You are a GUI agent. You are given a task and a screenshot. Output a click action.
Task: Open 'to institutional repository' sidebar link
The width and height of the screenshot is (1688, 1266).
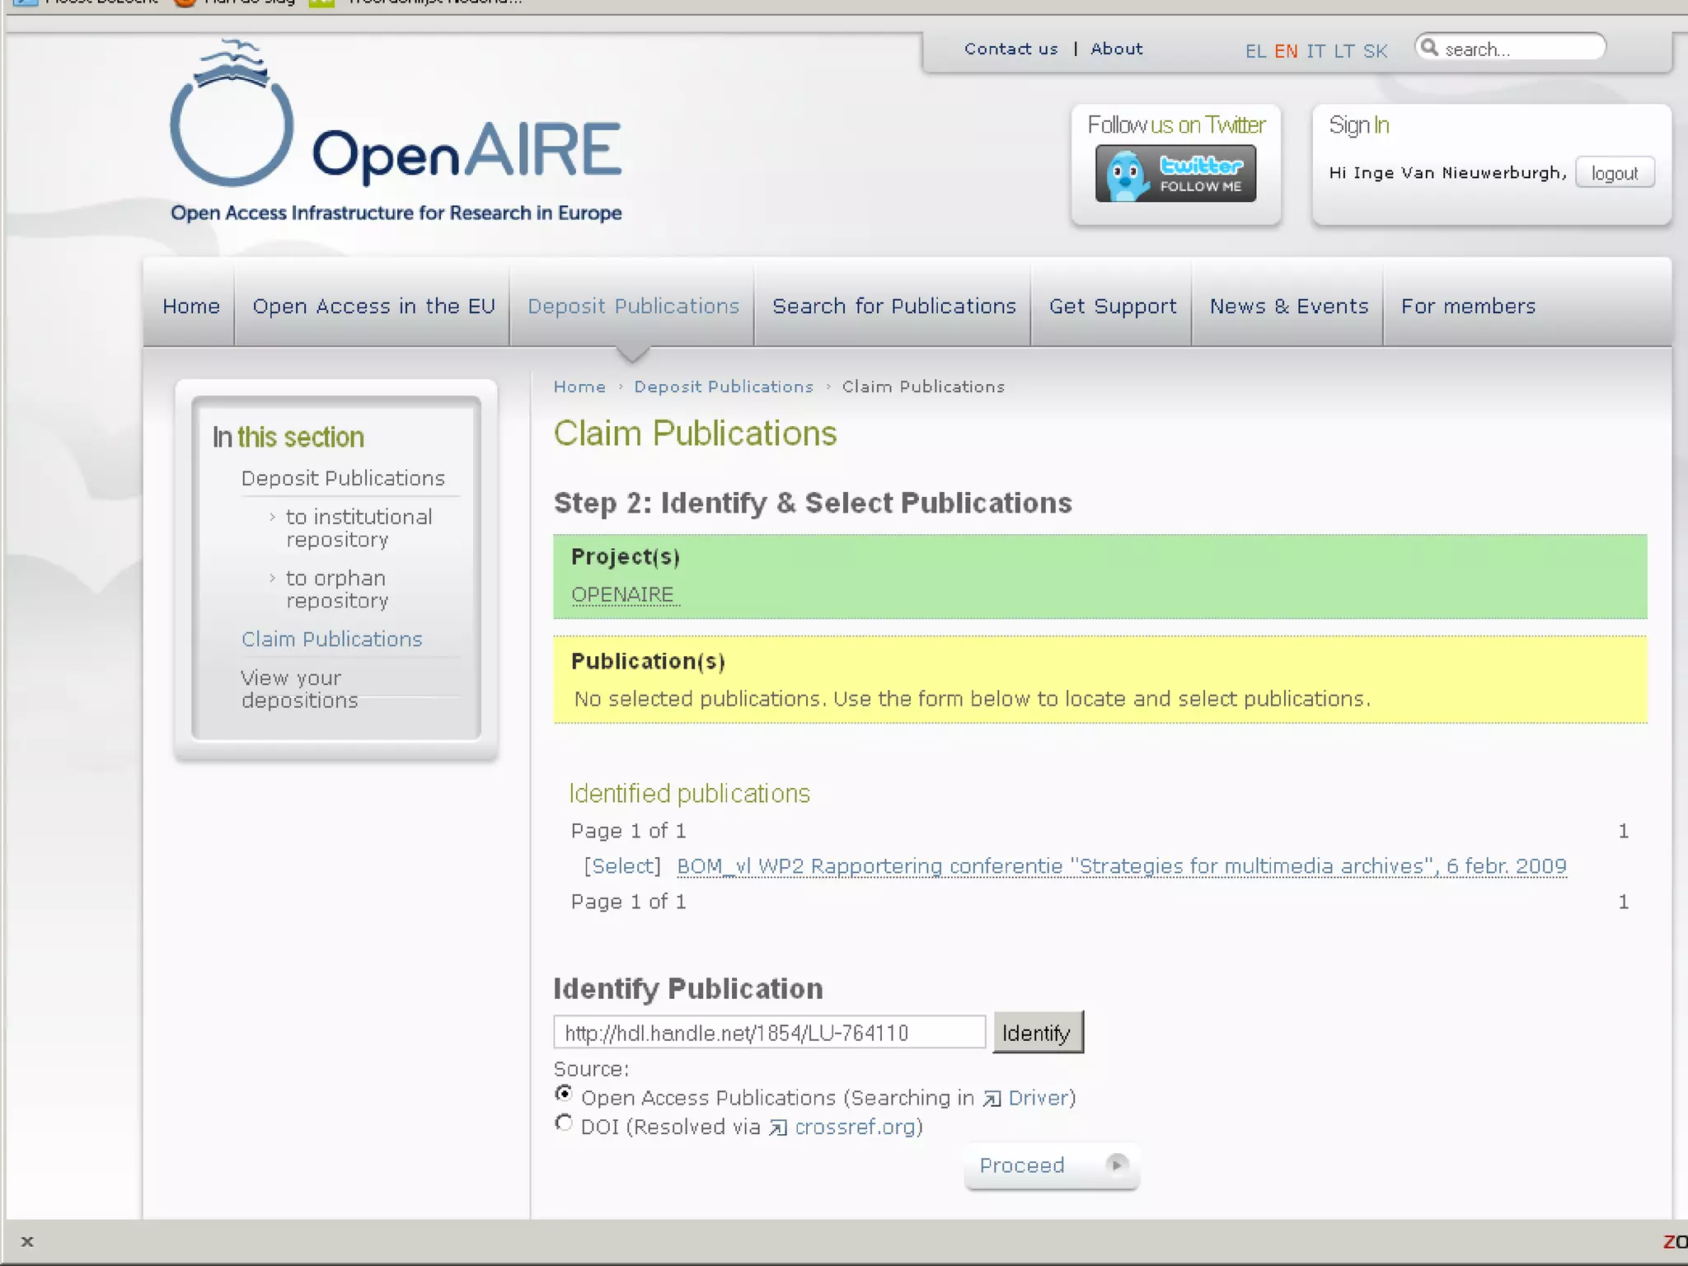(359, 527)
